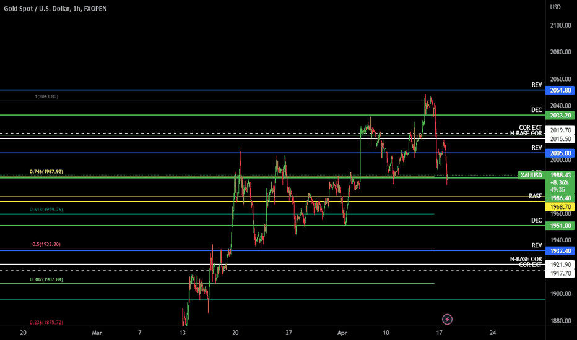Viewport: 577px width, 340px height.
Task: Click the BASE label above the yellow line
Action: coord(536,197)
